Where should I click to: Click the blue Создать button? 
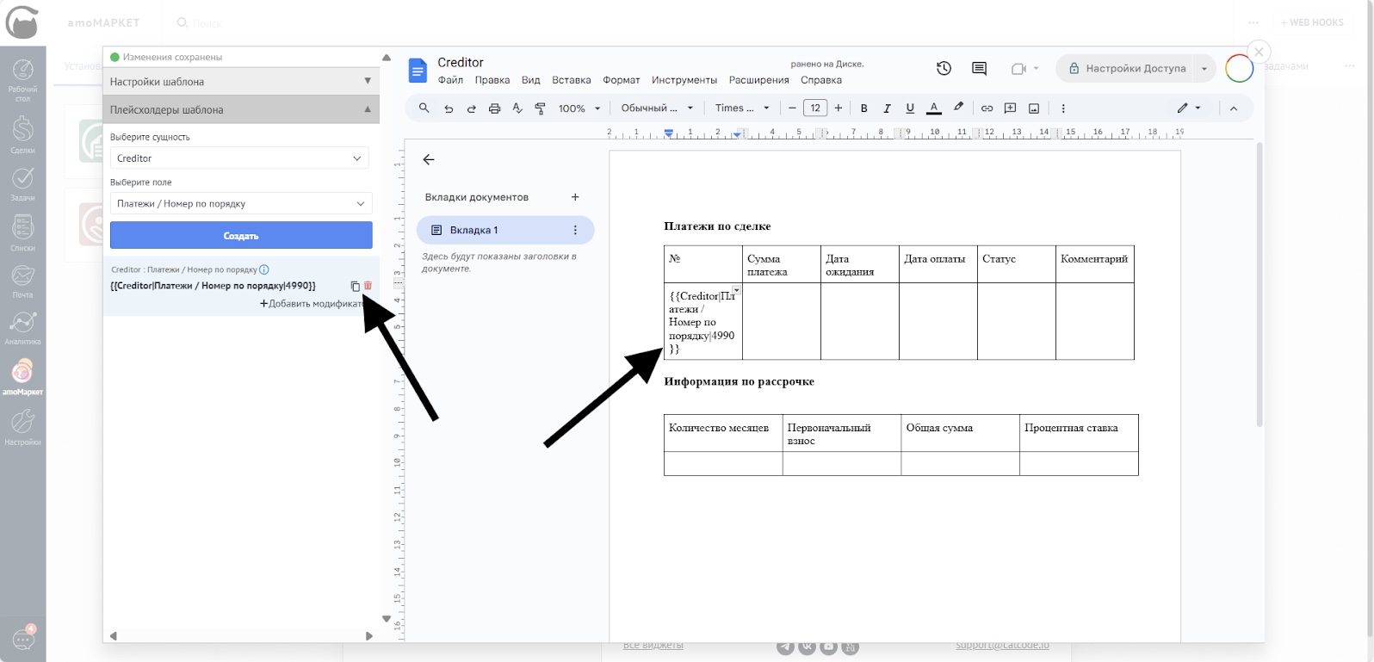click(241, 236)
